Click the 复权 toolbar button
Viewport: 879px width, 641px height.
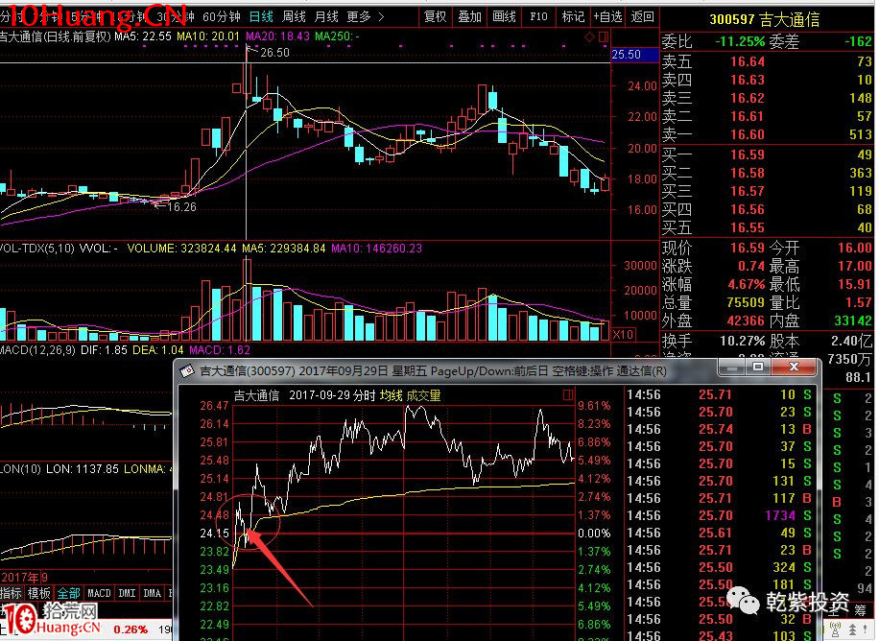[x=436, y=17]
